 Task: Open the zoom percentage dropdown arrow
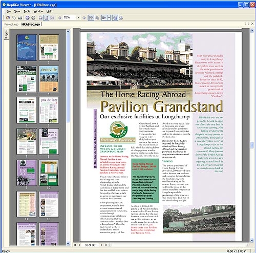click(78, 17)
